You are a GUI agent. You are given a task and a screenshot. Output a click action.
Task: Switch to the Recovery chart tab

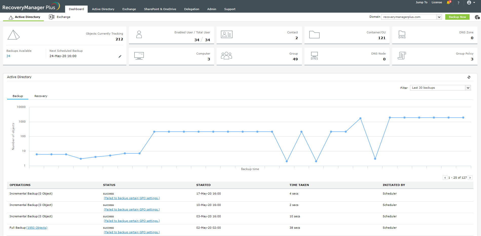41,96
